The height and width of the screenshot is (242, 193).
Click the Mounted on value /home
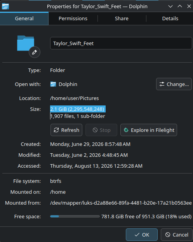[x=58, y=192]
